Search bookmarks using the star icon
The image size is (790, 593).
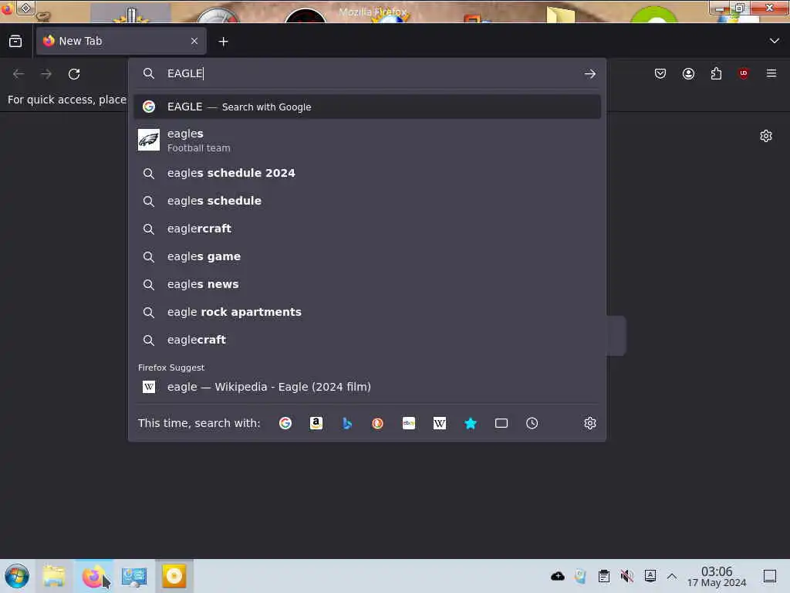(471, 423)
